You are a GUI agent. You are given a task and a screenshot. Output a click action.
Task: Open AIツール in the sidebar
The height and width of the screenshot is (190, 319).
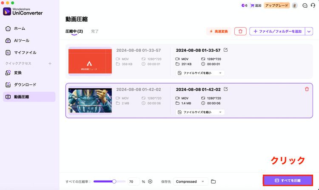click(x=29, y=41)
